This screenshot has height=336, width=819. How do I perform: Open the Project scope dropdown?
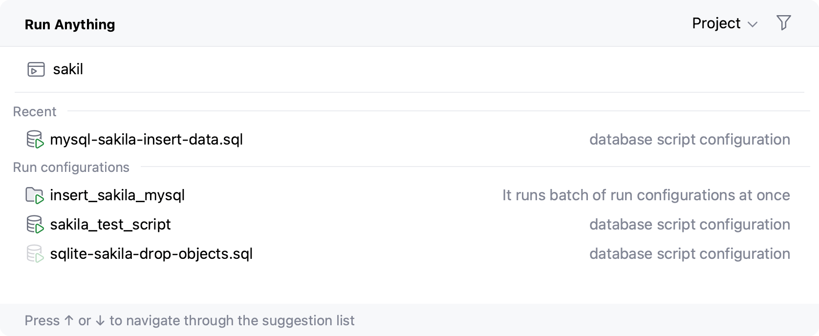725,22
